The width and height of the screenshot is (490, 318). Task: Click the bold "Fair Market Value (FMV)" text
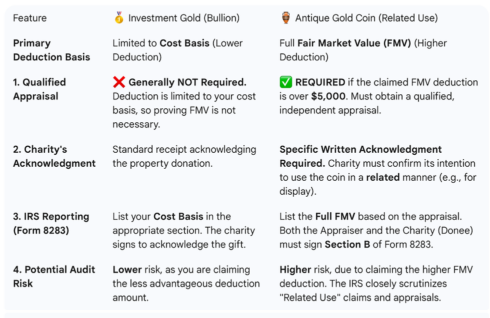pos(354,43)
